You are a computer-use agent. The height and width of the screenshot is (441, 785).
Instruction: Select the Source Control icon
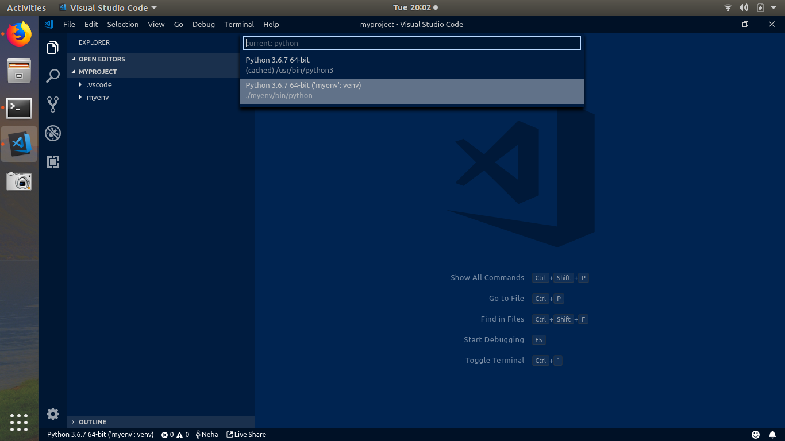click(x=53, y=104)
